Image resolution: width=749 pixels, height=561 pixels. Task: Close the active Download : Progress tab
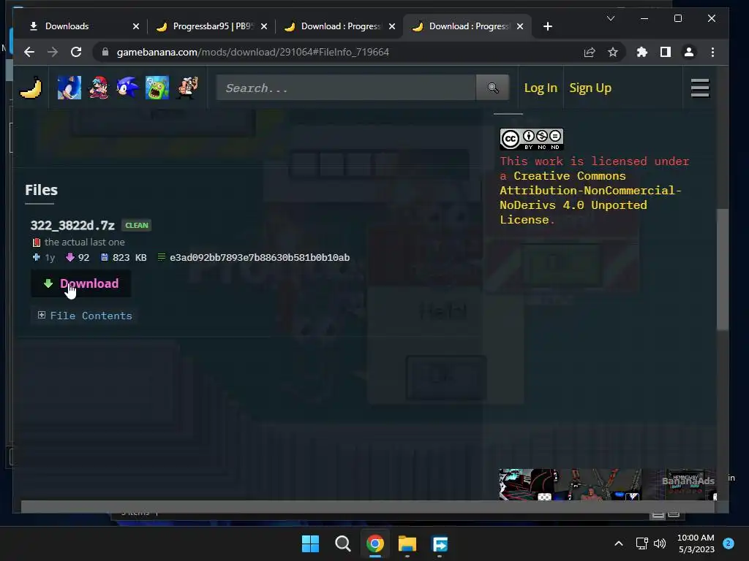[x=520, y=26]
